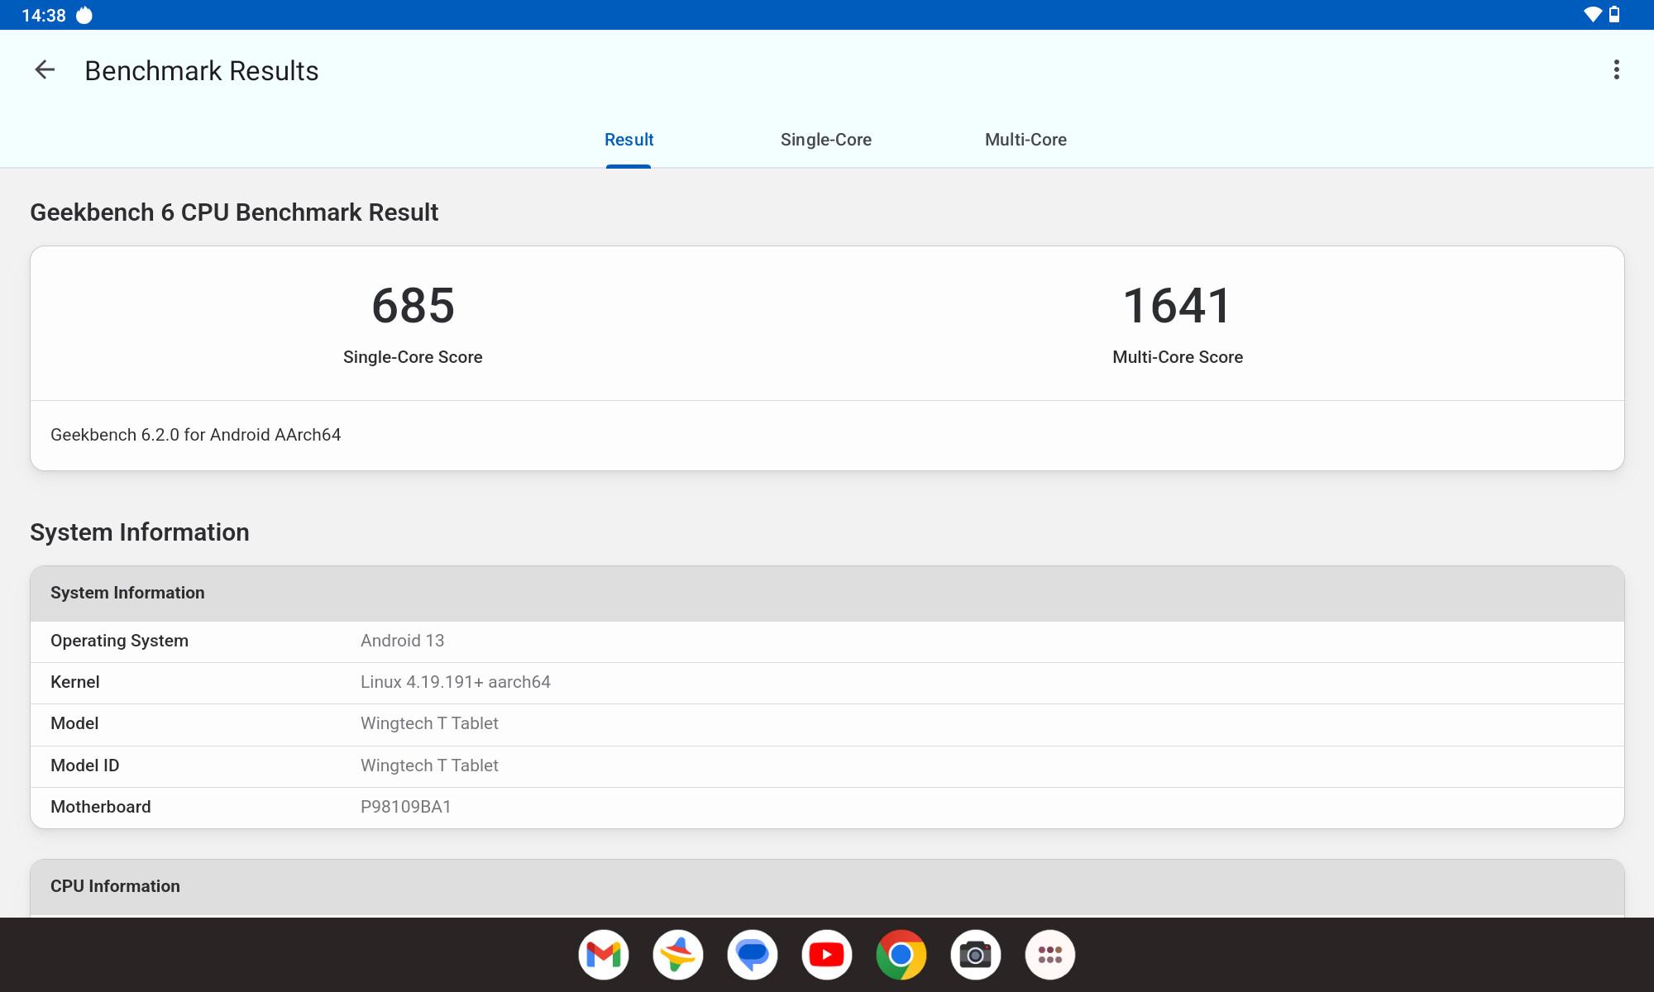Viewport: 1654px width, 992px height.
Task: Tap the 14:38 clock in status bar
Action: click(x=43, y=15)
